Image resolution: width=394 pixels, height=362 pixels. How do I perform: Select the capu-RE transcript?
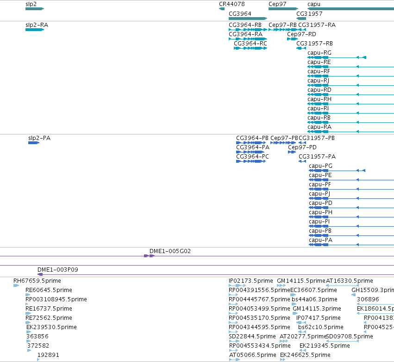350,67
